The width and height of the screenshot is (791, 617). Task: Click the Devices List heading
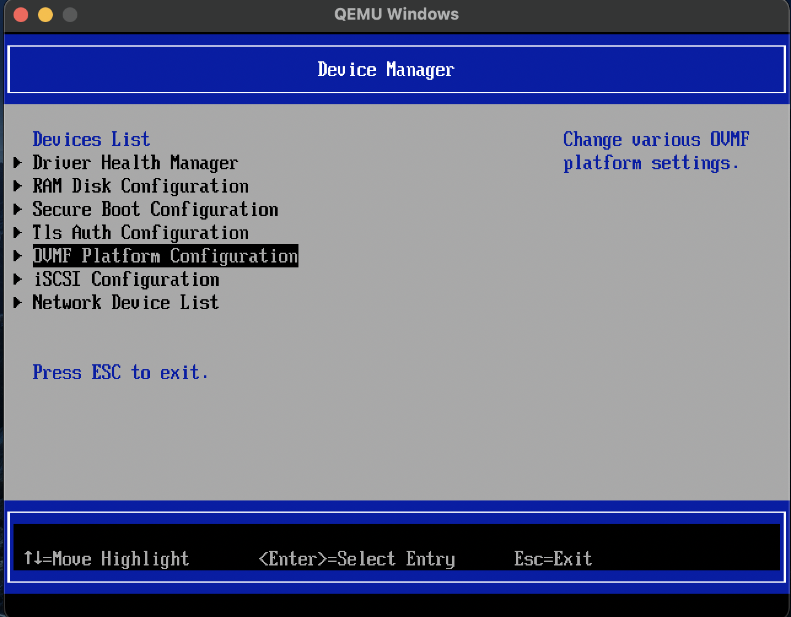(x=92, y=139)
